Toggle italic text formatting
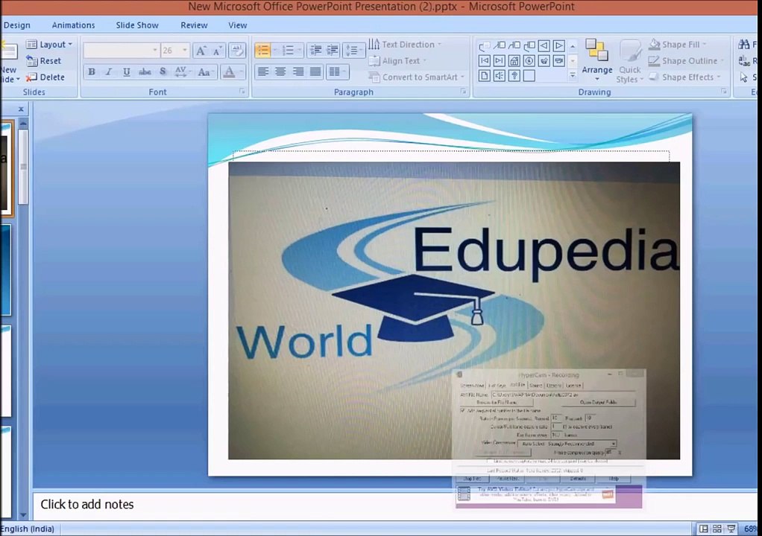 click(108, 71)
